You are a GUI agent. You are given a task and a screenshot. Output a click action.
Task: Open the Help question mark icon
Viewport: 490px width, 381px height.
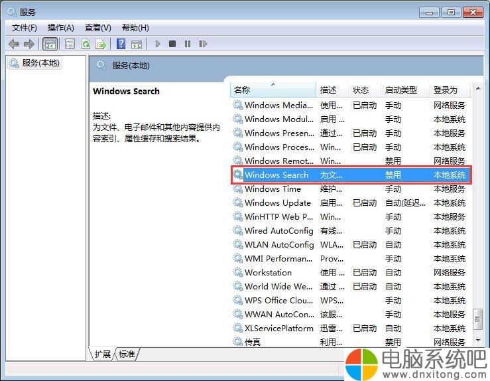tap(121, 44)
